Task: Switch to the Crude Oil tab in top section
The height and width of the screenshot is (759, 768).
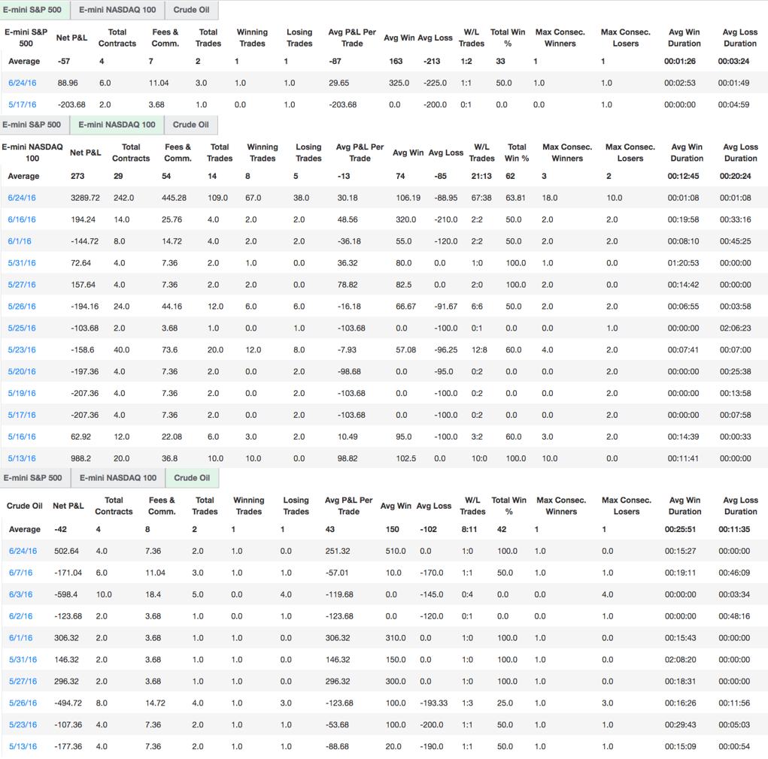Action: point(191,10)
